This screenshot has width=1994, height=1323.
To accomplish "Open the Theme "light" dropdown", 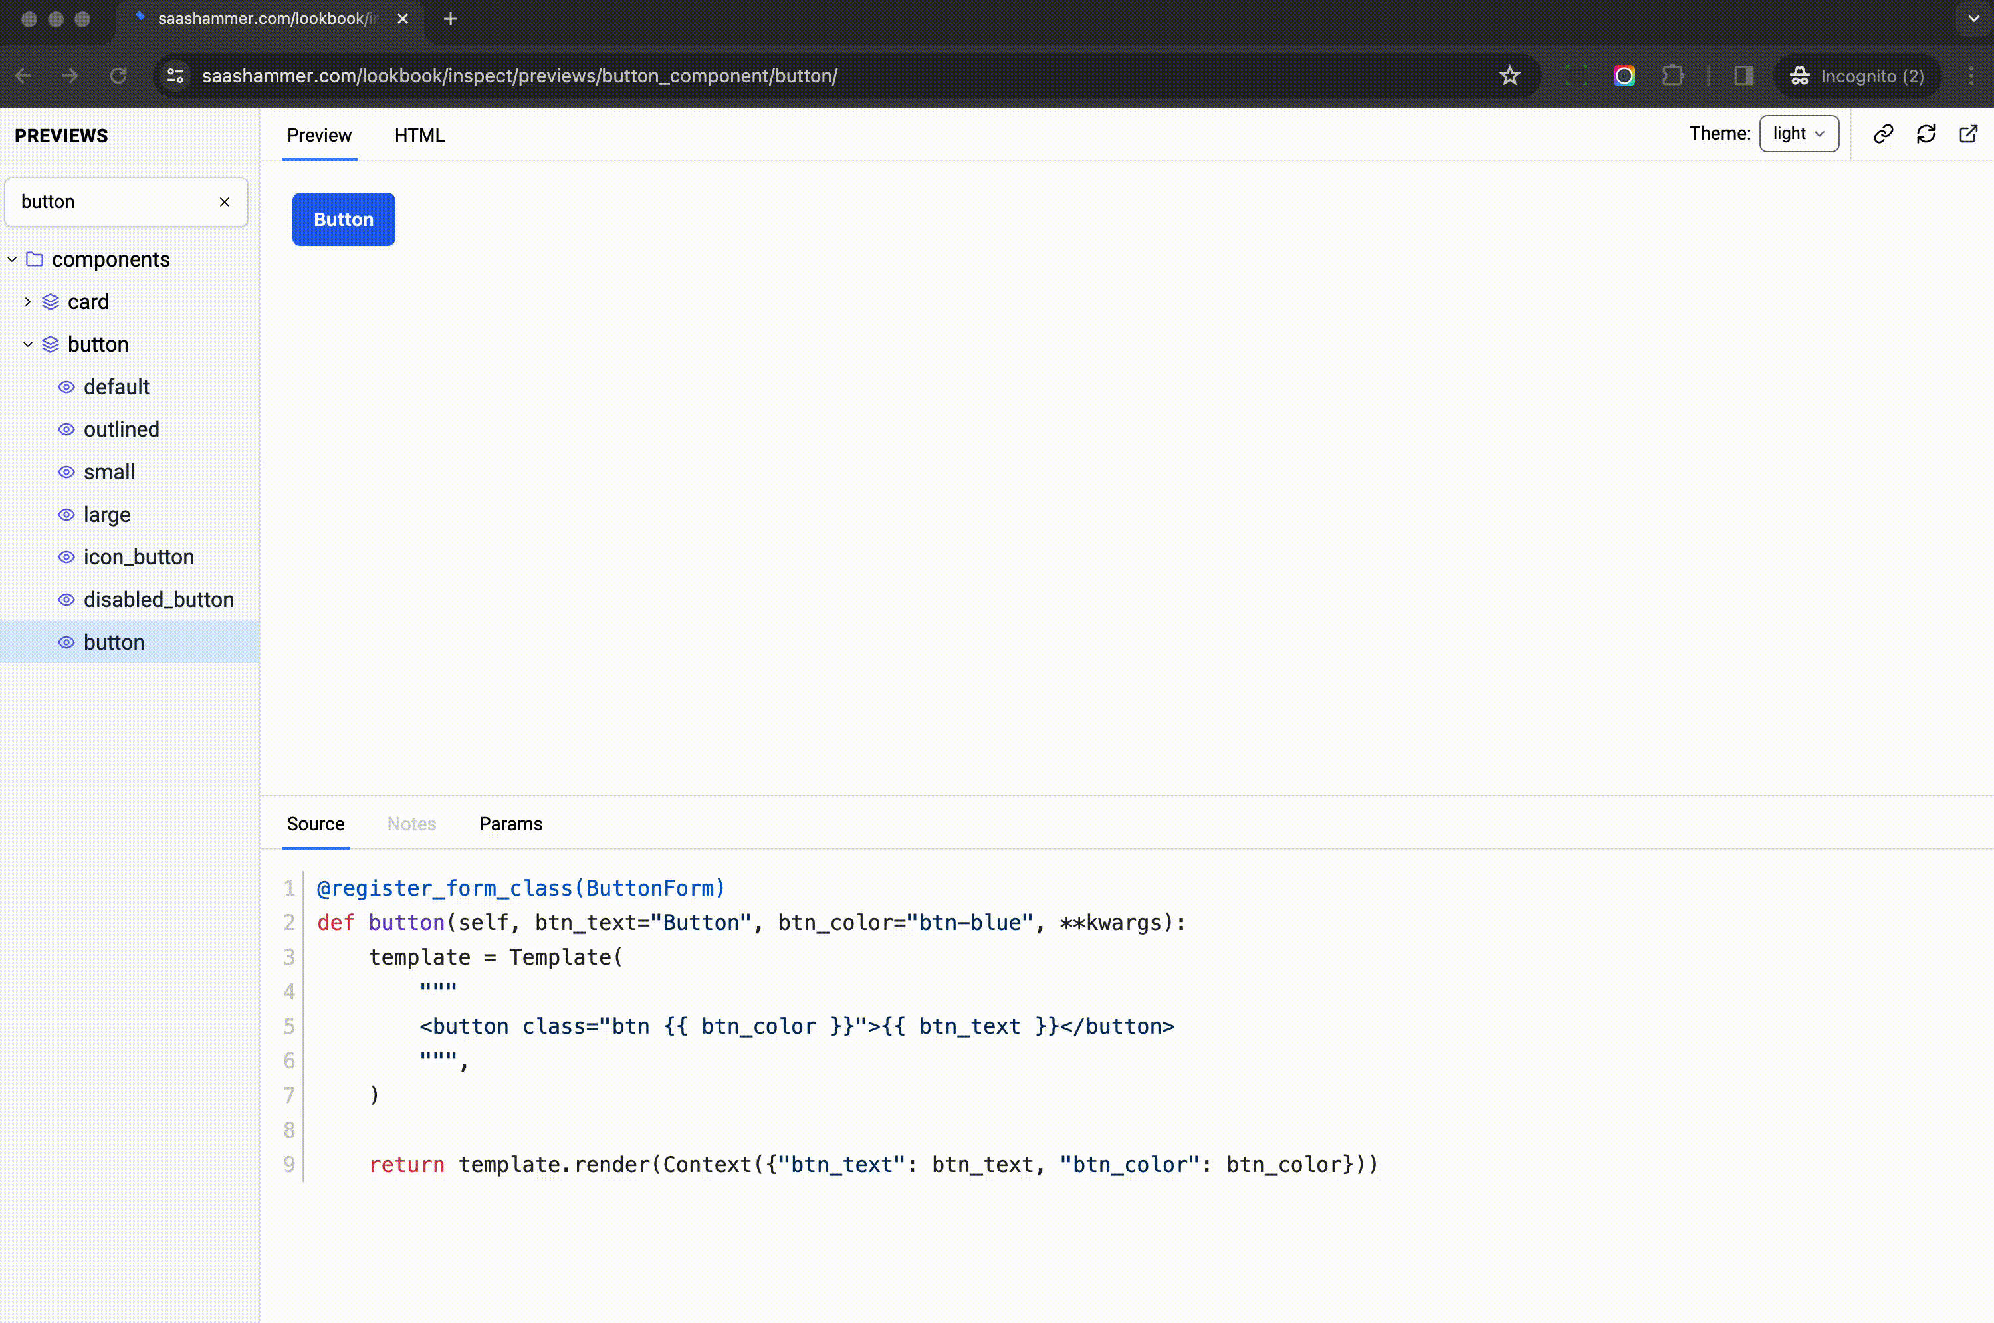I will pyautogui.click(x=1799, y=134).
